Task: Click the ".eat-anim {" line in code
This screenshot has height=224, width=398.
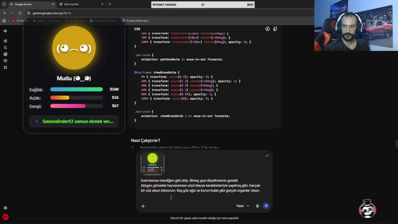Action: (x=144, y=112)
